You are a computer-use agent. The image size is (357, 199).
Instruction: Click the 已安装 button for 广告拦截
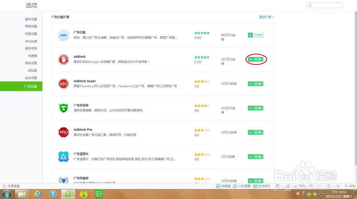[x=256, y=35]
